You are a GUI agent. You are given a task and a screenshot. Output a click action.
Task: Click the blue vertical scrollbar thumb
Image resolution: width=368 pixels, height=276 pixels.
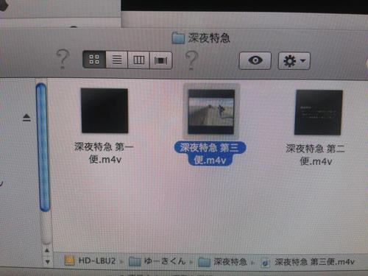(x=43, y=147)
